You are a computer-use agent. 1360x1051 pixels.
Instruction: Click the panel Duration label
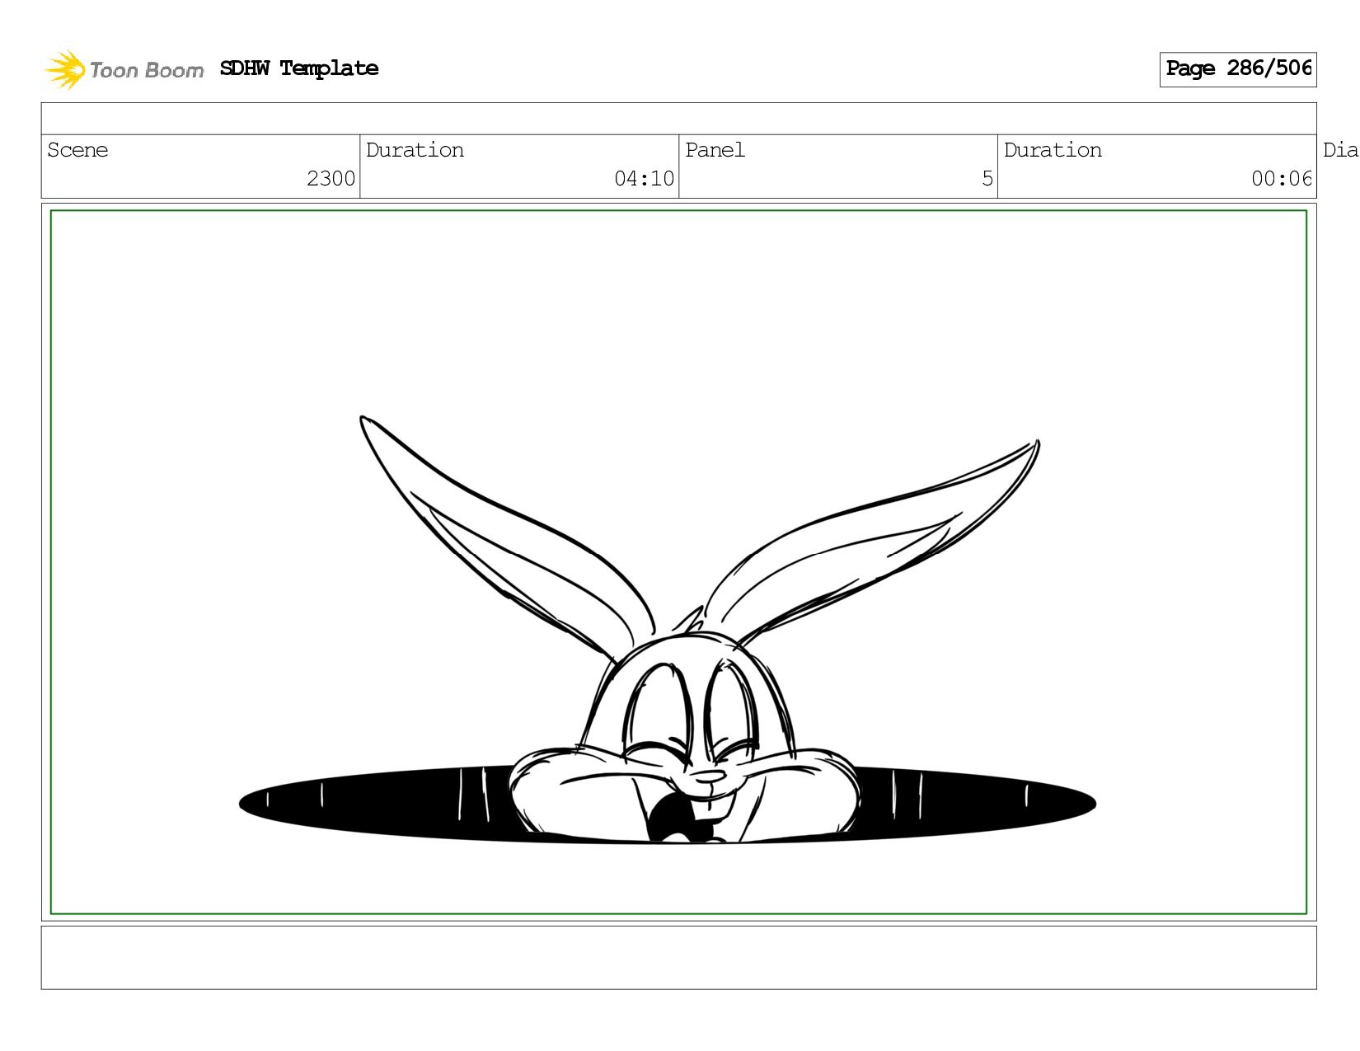[1053, 150]
